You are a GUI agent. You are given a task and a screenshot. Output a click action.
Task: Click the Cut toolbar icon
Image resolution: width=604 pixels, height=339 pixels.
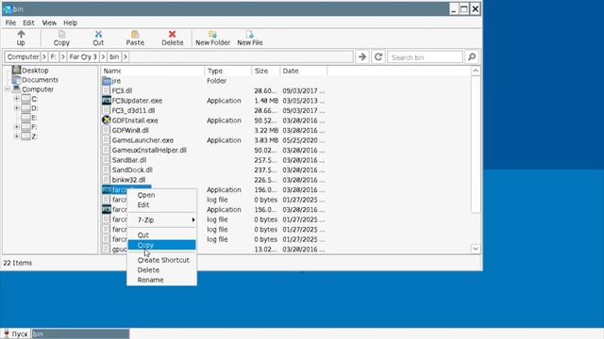point(98,38)
